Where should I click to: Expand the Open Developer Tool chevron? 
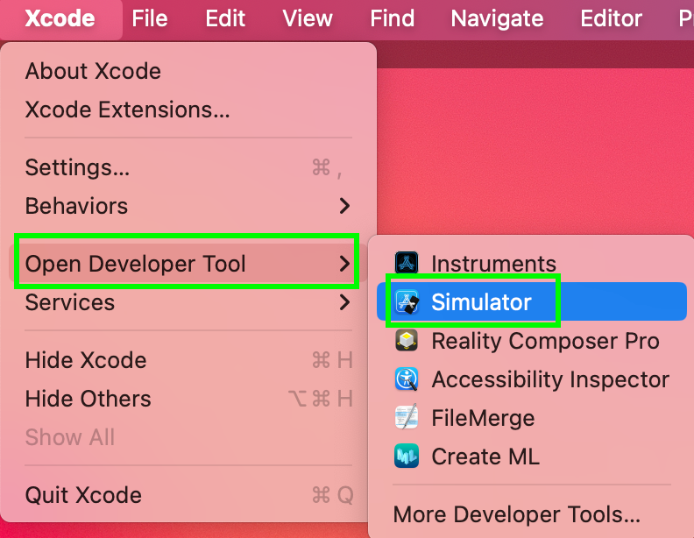pyautogui.click(x=344, y=264)
